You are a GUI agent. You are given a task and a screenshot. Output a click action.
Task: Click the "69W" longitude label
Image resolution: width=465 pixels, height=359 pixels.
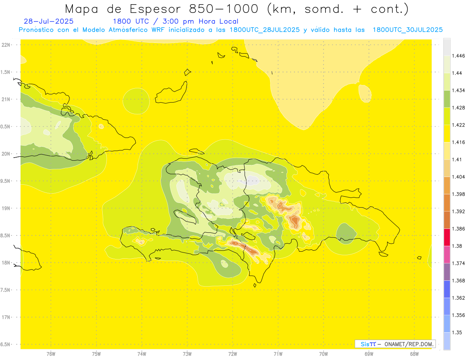[x=369, y=354]
